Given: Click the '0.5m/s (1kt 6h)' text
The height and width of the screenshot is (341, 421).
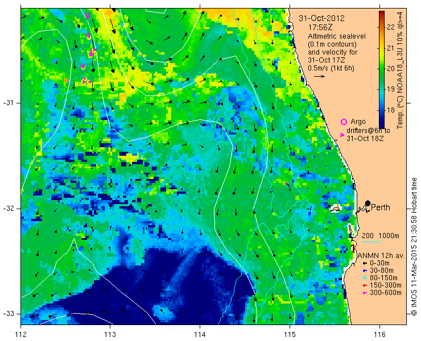Looking at the screenshot, I should tap(331, 68).
